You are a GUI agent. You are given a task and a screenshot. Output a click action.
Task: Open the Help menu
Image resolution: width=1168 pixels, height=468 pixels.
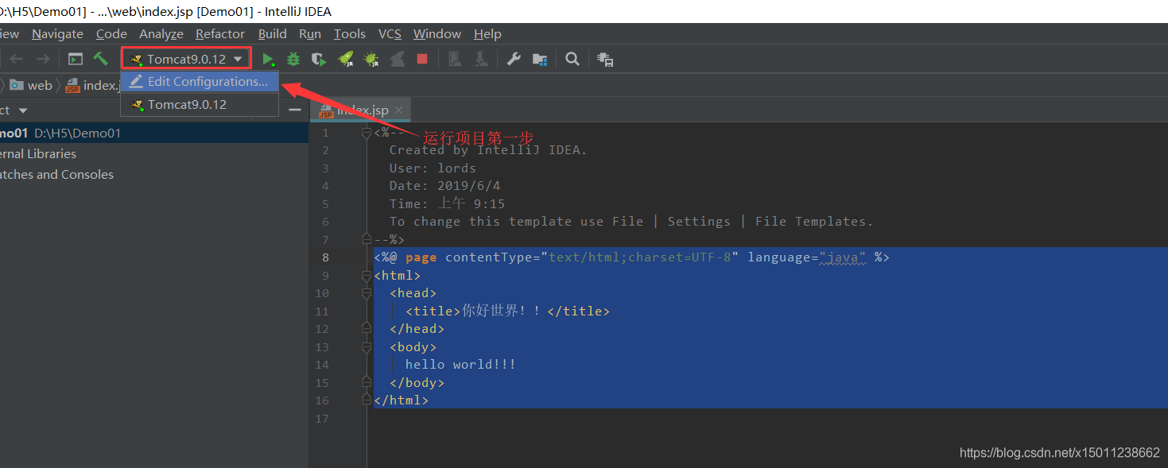coord(487,33)
